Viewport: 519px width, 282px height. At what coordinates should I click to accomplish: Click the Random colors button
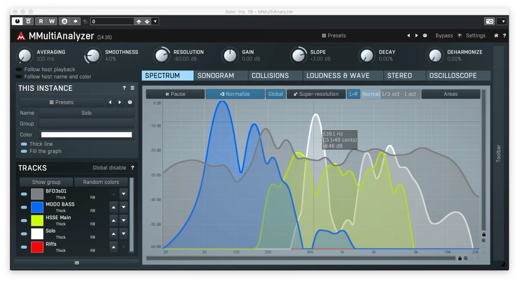pos(101,182)
